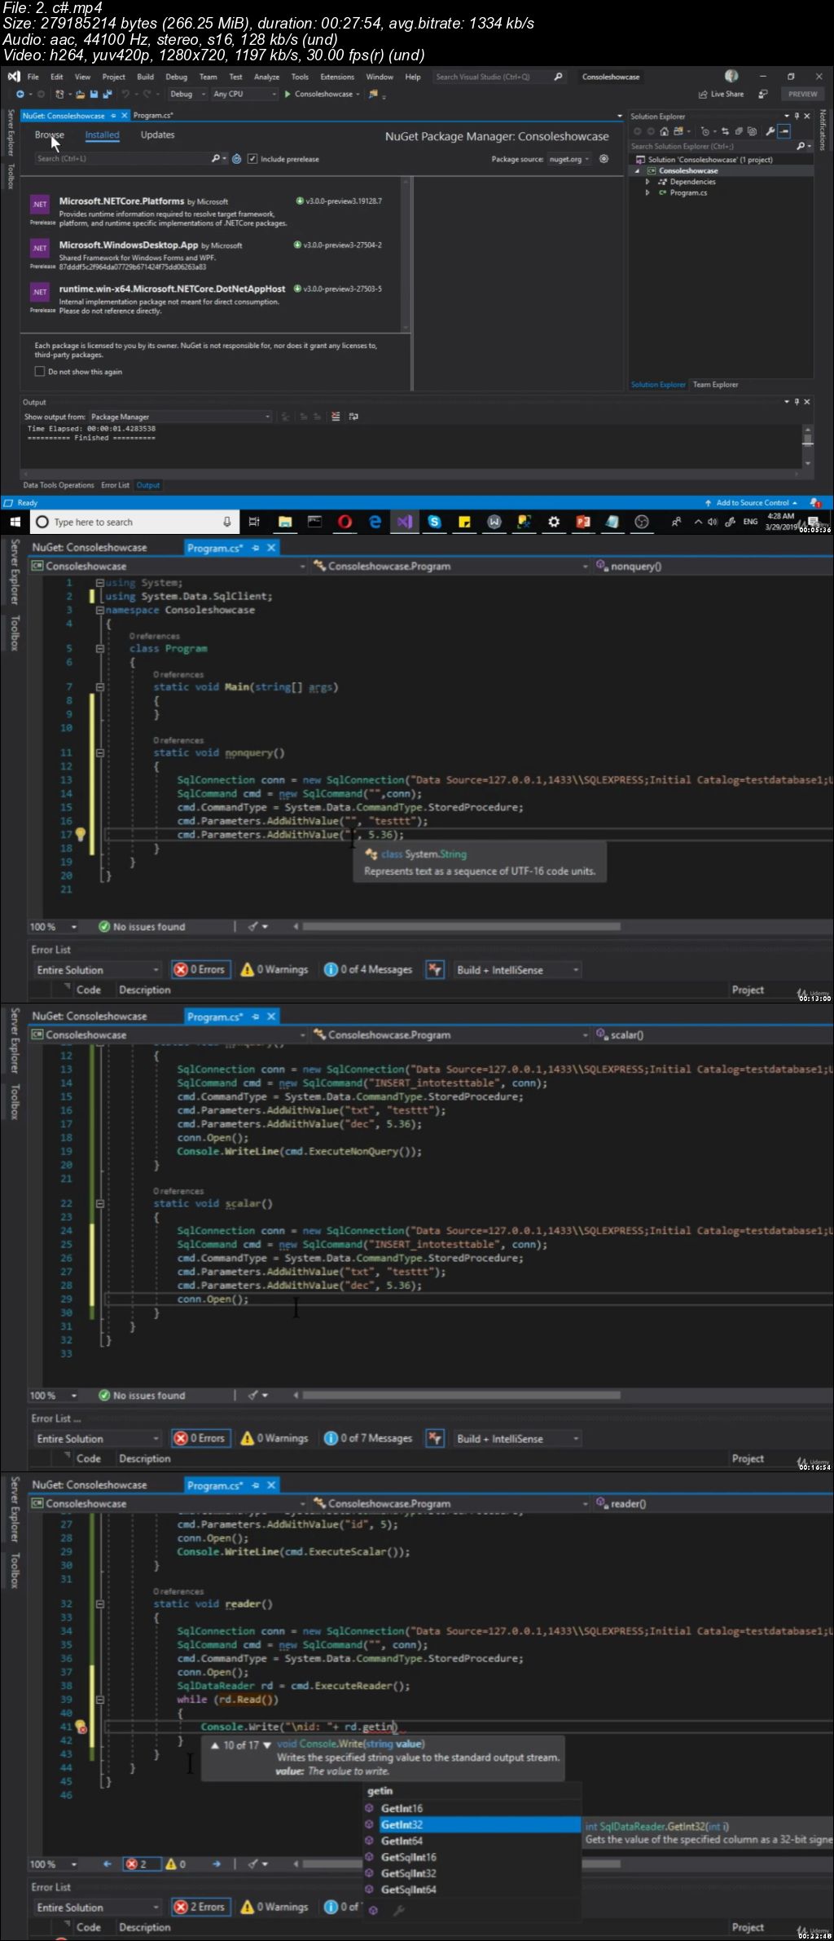The height and width of the screenshot is (1941, 834).
Task: Open the Any CPU platform dropdown
Action: [x=244, y=95]
